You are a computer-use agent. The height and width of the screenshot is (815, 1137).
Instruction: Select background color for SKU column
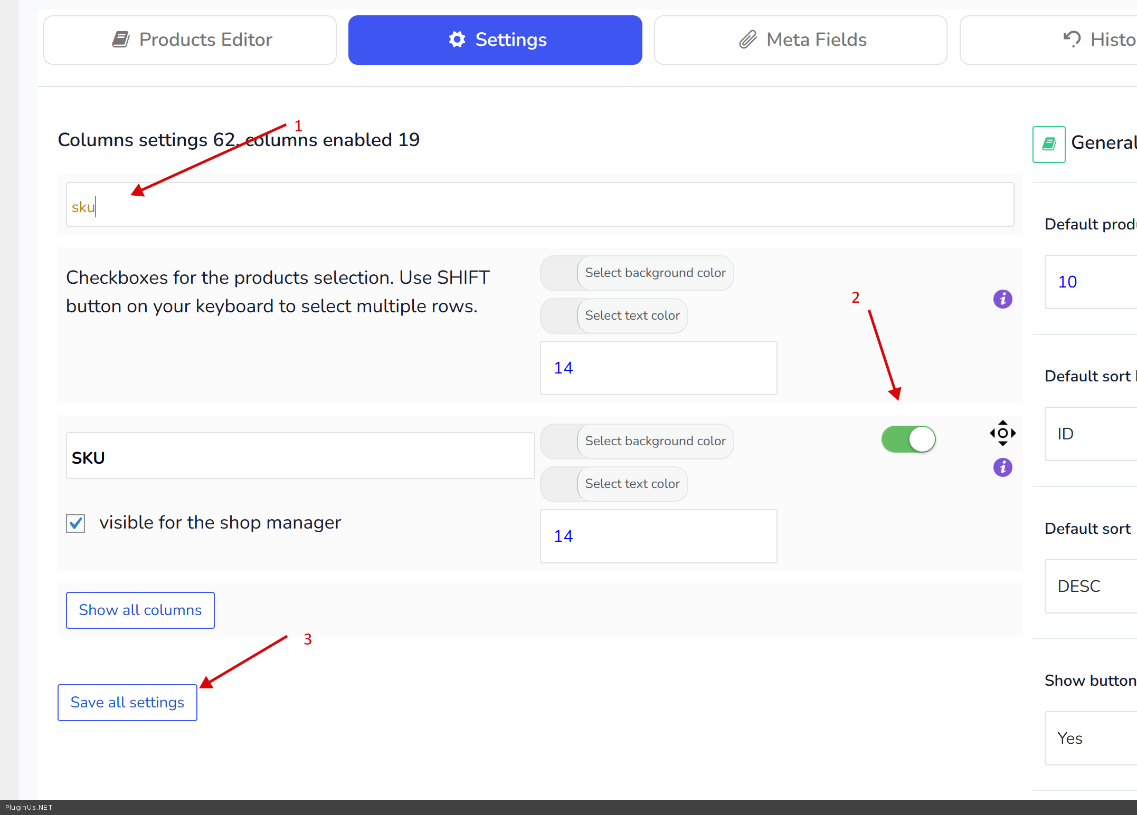click(x=655, y=442)
